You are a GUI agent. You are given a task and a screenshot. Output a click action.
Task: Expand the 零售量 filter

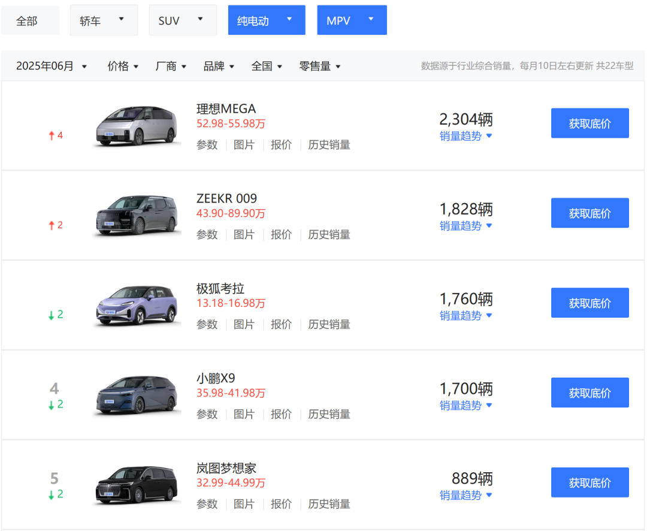click(320, 66)
